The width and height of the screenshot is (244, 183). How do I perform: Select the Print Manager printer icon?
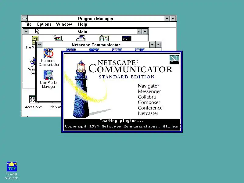coord(81,38)
